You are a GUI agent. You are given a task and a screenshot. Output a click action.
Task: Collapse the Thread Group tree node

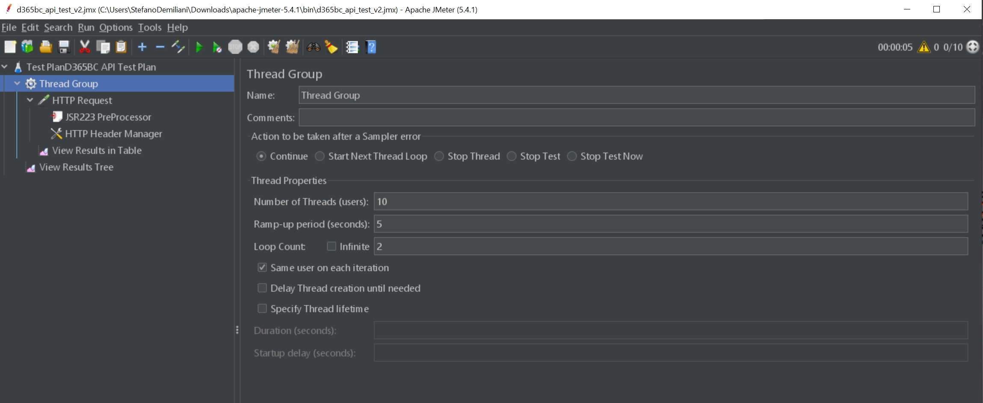(x=17, y=84)
